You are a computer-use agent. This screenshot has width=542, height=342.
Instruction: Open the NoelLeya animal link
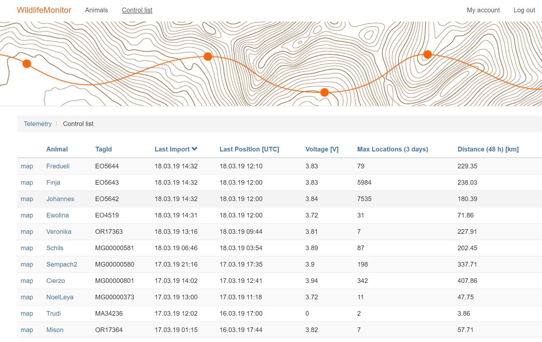[60, 297]
